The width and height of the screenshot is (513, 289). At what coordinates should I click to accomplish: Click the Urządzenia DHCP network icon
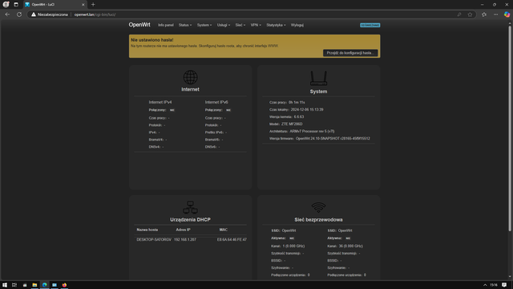[x=191, y=207]
